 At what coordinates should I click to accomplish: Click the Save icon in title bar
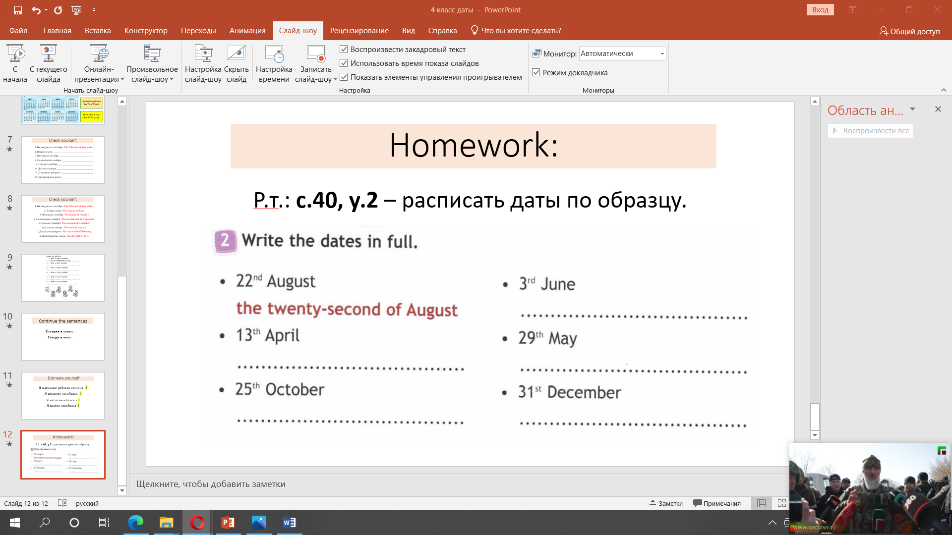[x=18, y=10]
